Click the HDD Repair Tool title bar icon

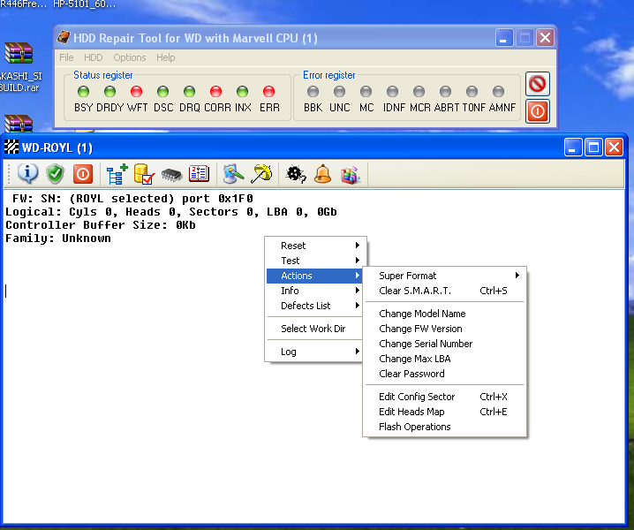coord(64,38)
